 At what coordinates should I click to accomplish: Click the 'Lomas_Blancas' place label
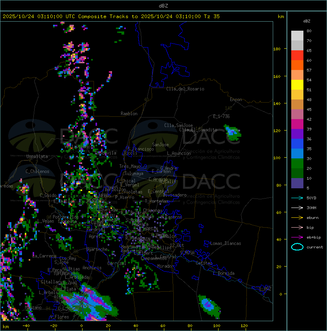tap(226, 243)
